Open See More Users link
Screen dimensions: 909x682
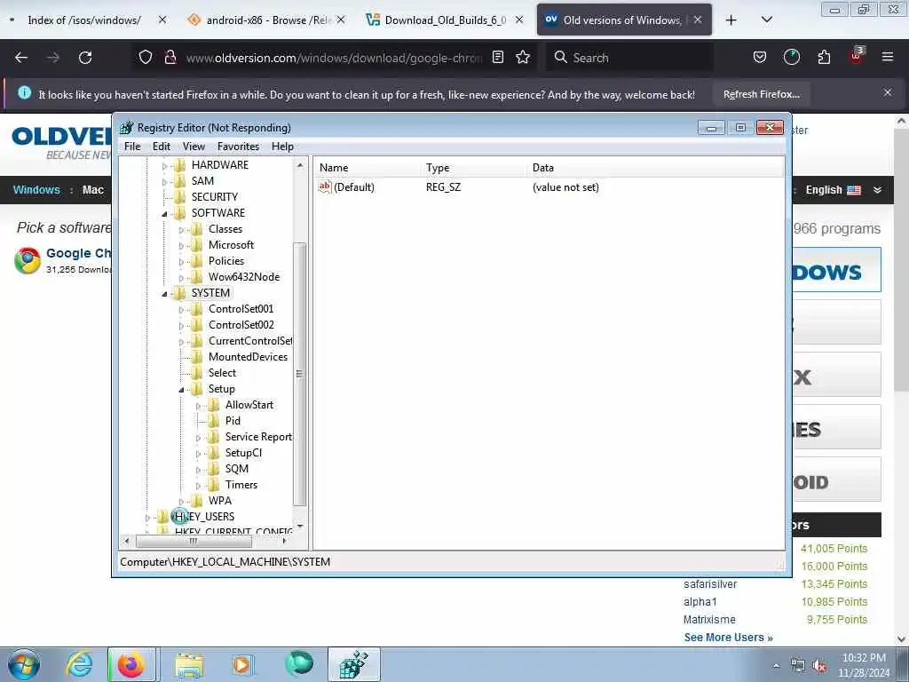(x=728, y=638)
